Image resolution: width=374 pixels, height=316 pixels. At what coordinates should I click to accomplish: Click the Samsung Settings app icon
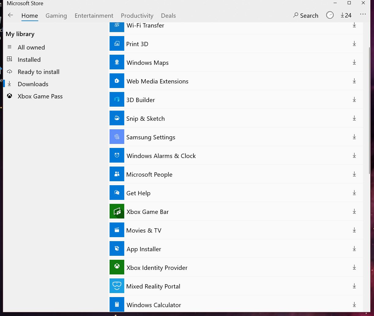117,137
